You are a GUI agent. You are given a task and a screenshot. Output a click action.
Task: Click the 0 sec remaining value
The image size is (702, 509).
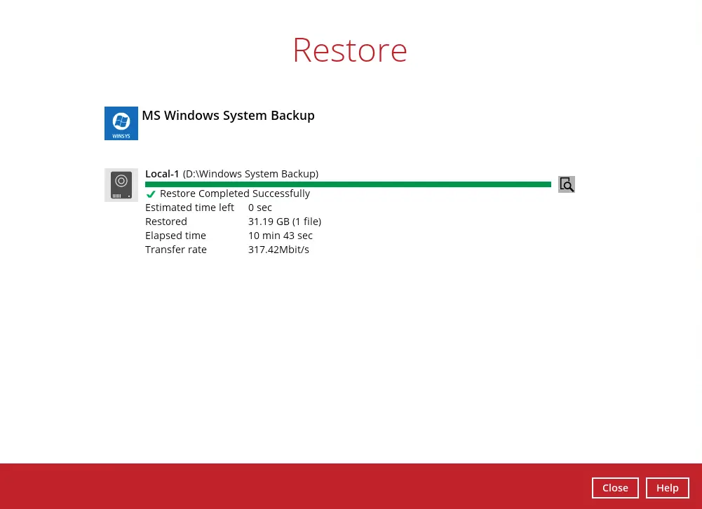260,208
